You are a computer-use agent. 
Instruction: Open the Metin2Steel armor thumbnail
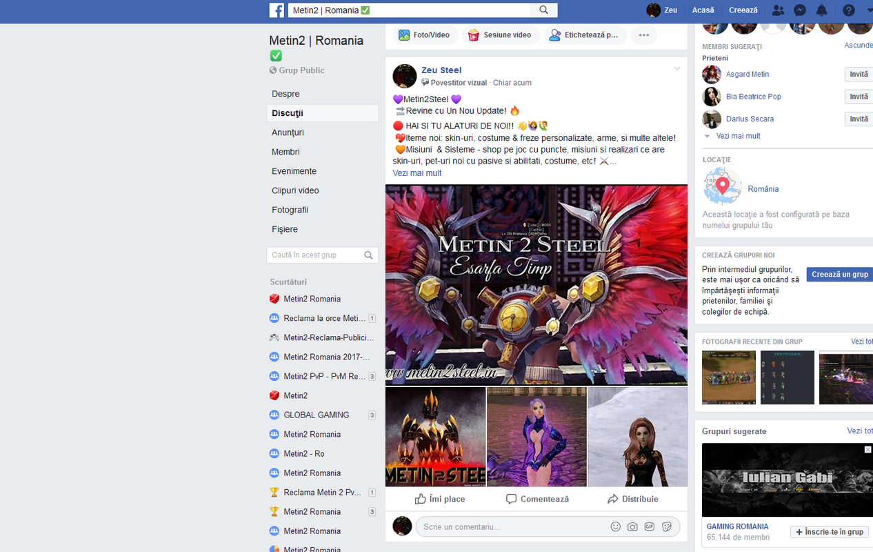pyautogui.click(x=435, y=437)
